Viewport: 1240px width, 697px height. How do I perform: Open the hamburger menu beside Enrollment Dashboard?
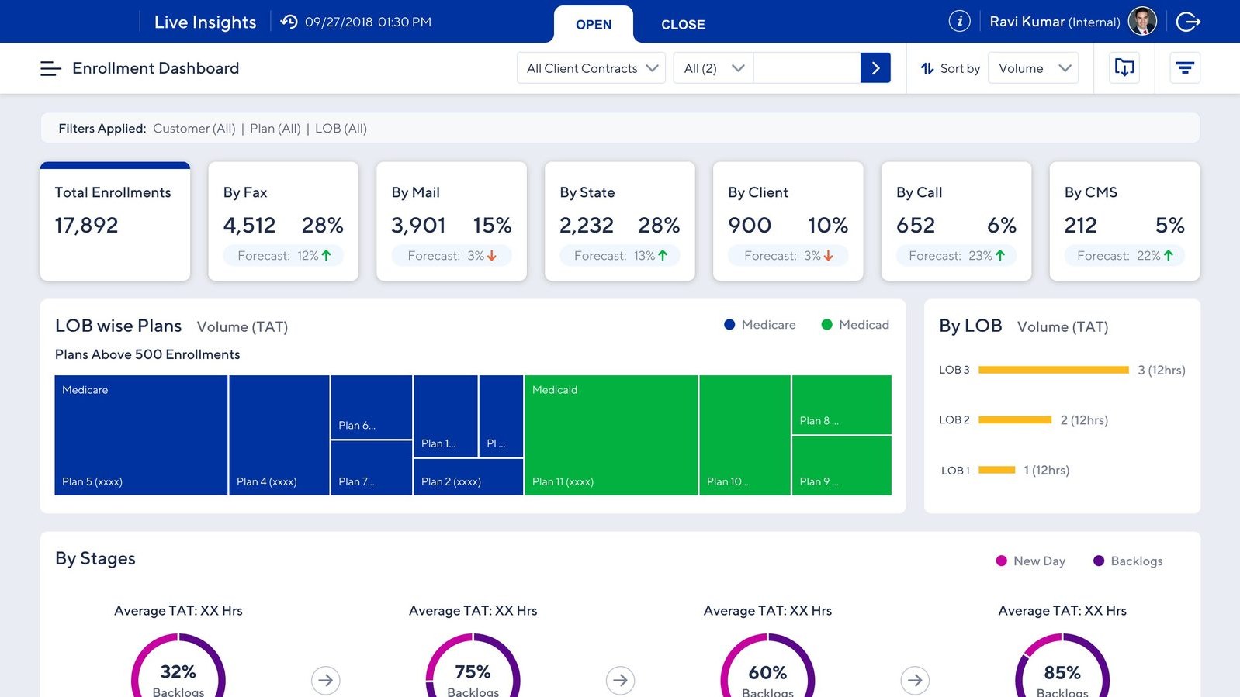coord(50,69)
